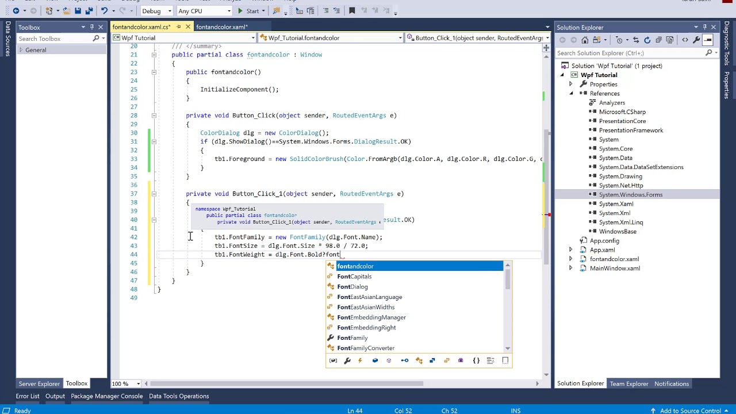Select the fontandcolor.xaml.cs* tab

coord(141,27)
